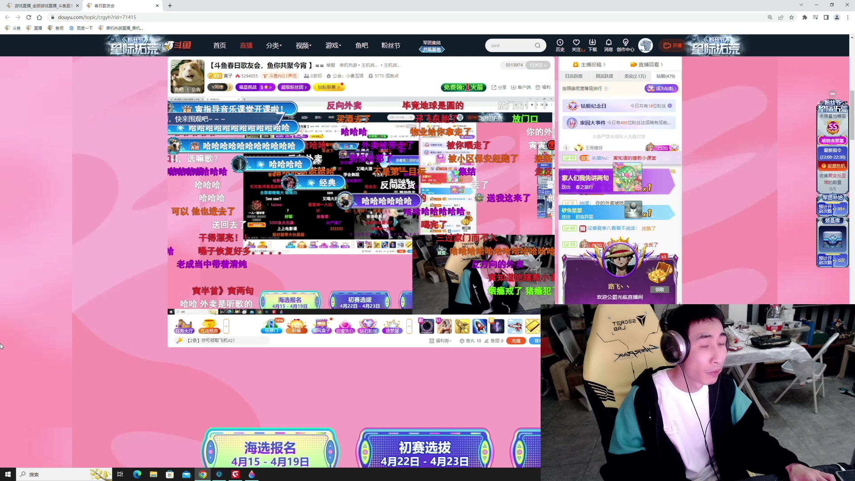This screenshot has height=481, width=855.
Task: Open the user avatar in the header
Action: 645,45
